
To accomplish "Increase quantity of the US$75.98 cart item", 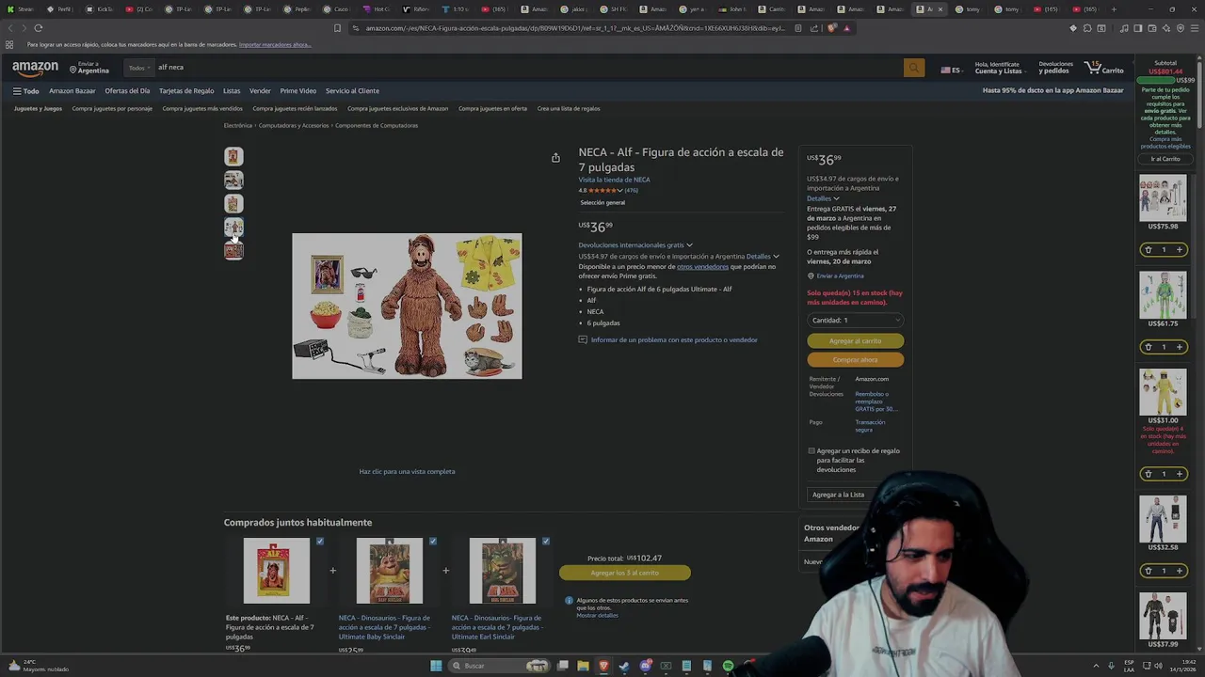I will (x=1179, y=250).
